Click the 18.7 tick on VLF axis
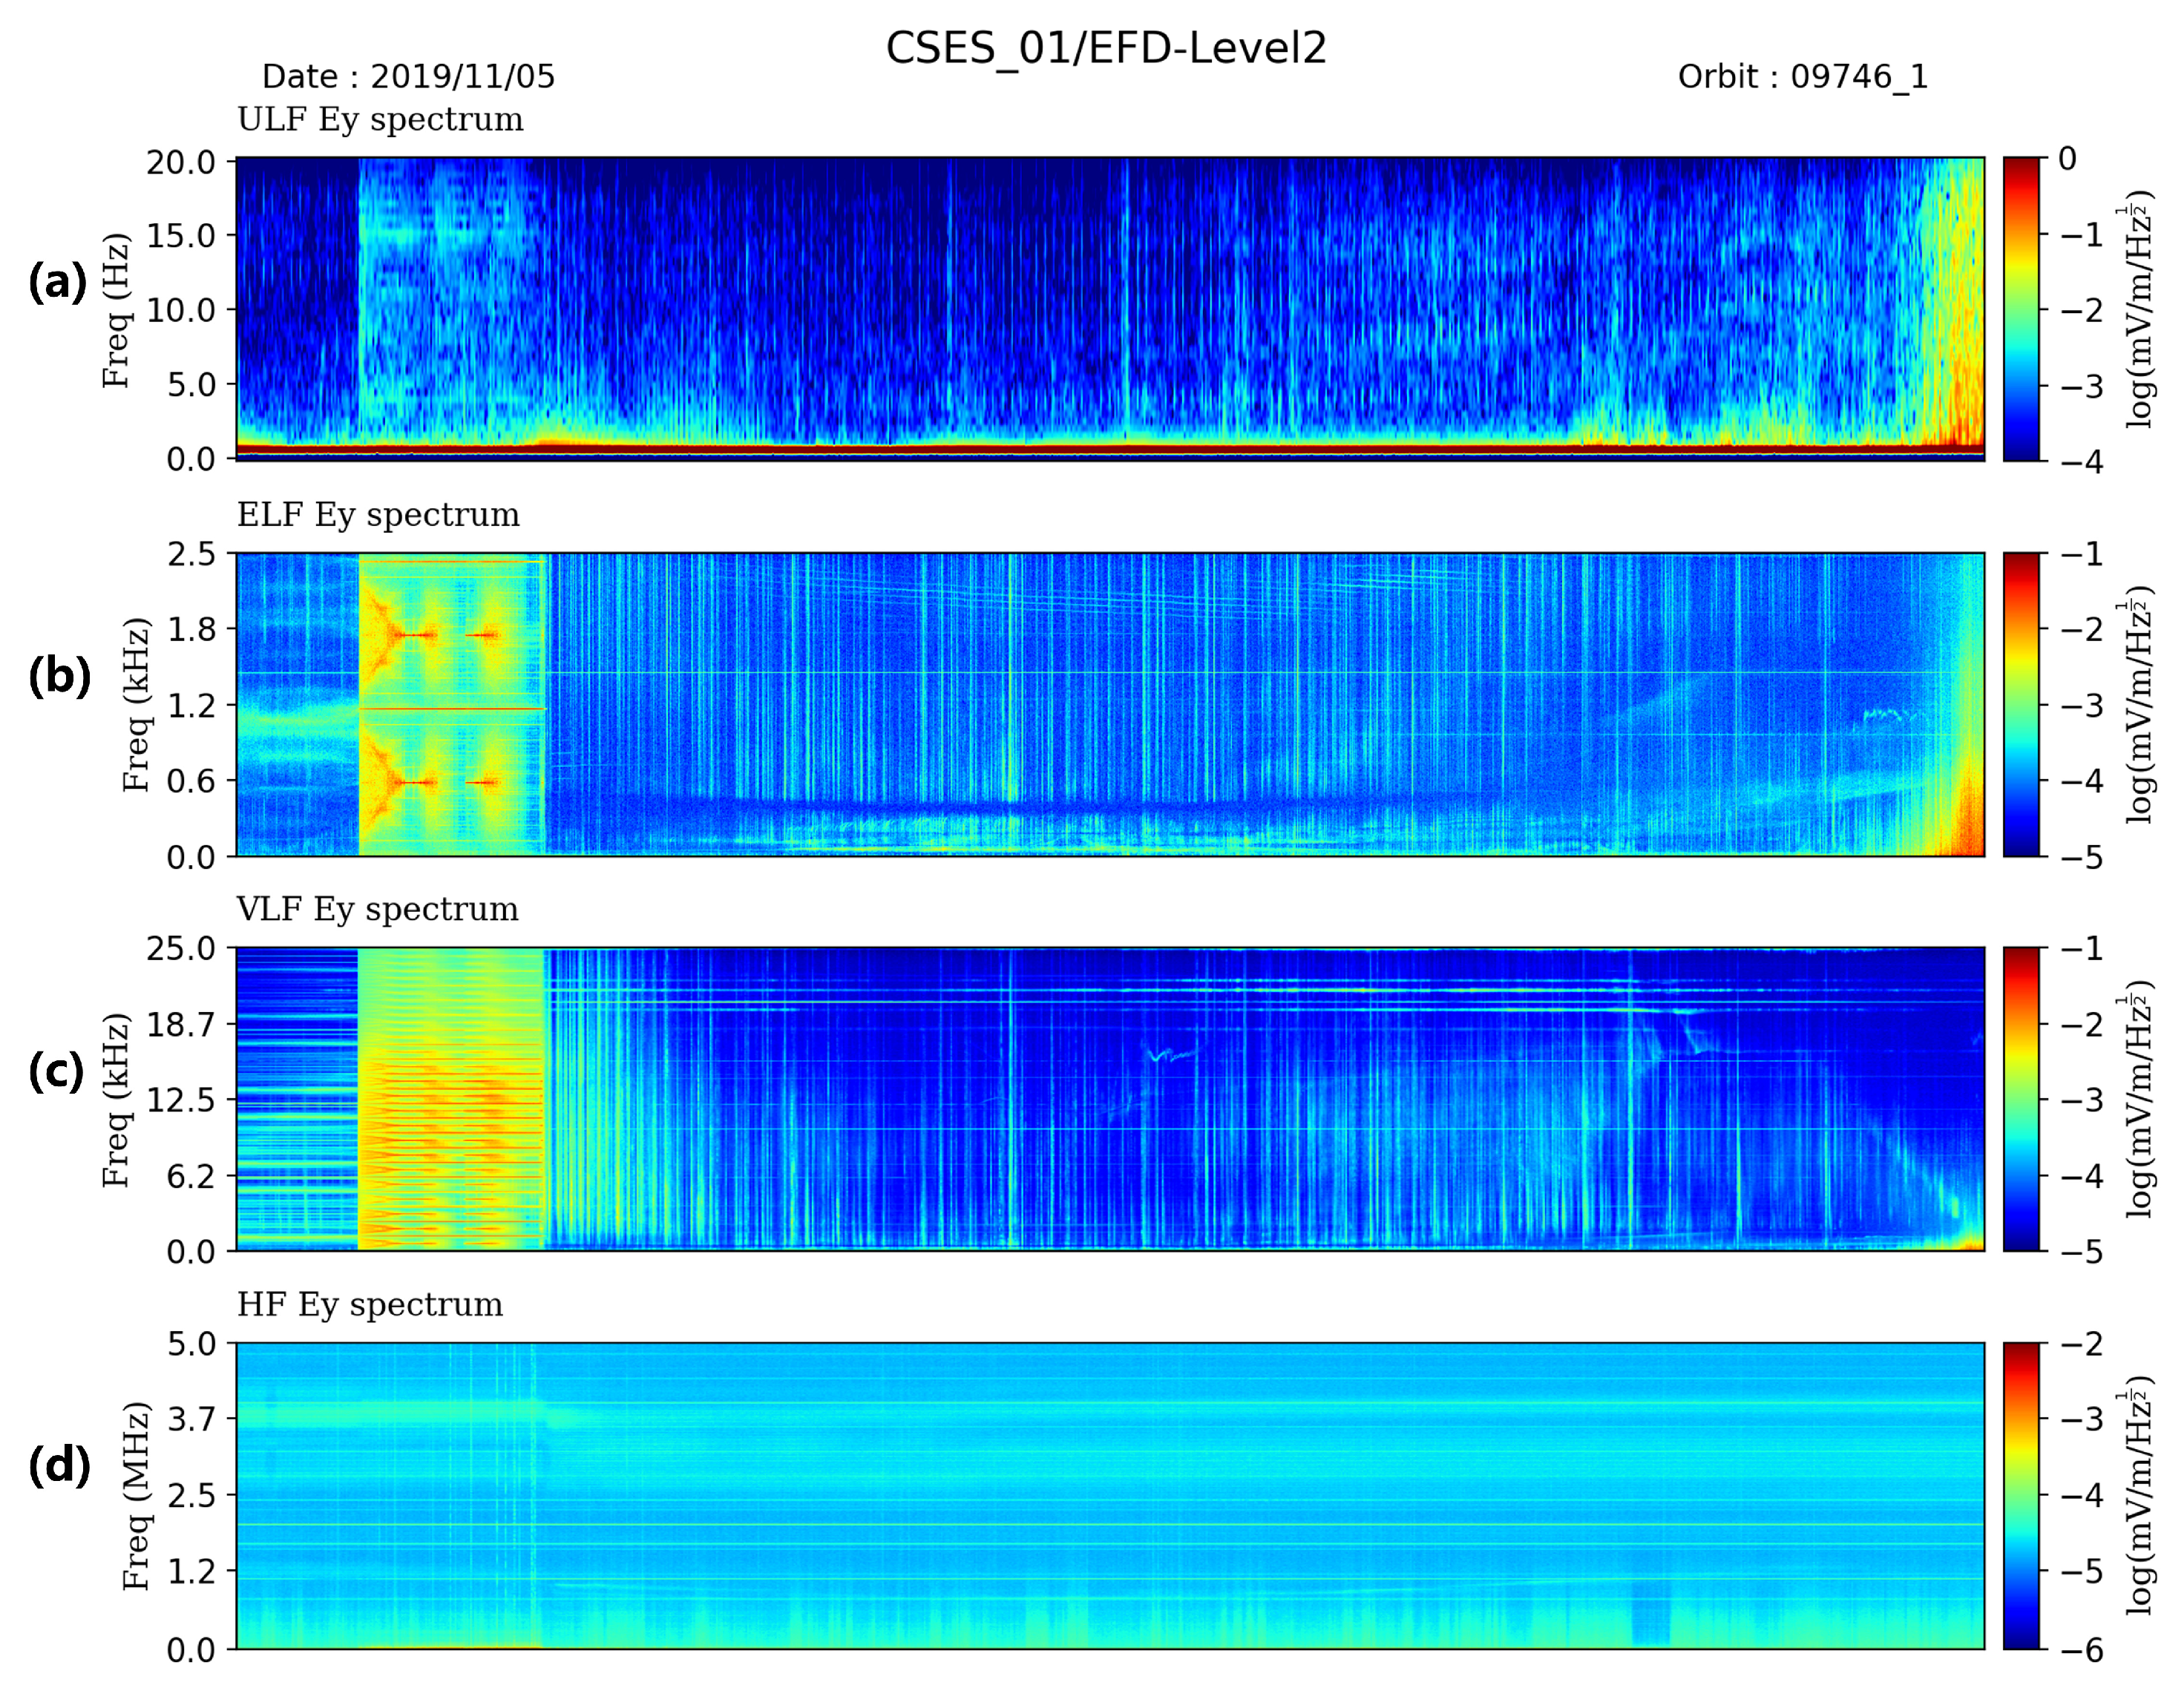Screen dimensions: 2184x1688 [181, 1024]
